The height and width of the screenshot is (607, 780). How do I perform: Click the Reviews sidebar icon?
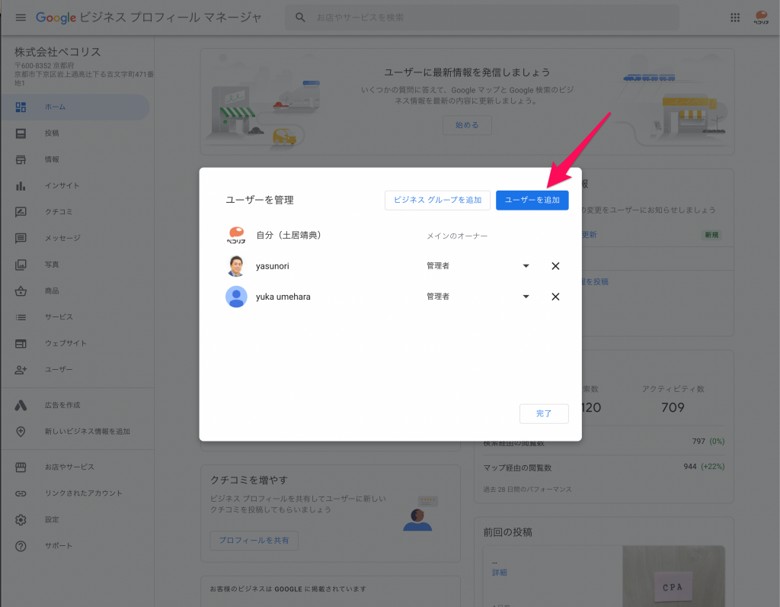pos(21,212)
